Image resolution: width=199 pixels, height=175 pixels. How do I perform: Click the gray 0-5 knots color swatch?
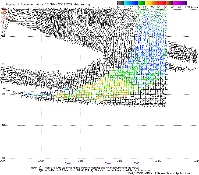pos(120,3)
